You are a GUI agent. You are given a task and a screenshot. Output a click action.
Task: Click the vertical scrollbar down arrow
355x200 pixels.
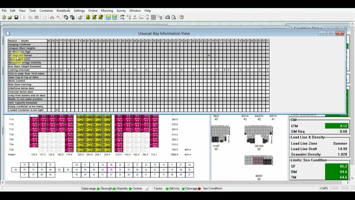353,178
